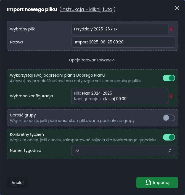Viewport: 185px width, 195px height.
Task: Click the Import nowego pliku heading
Action: (32, 9)
